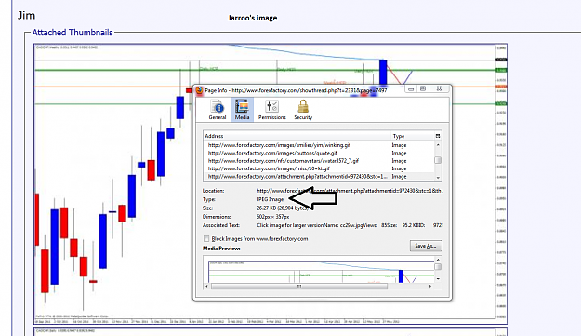Viewport: 581px width, 336px height.
Task: Sort media list by Address column header
Action: [x=297, y=136]
